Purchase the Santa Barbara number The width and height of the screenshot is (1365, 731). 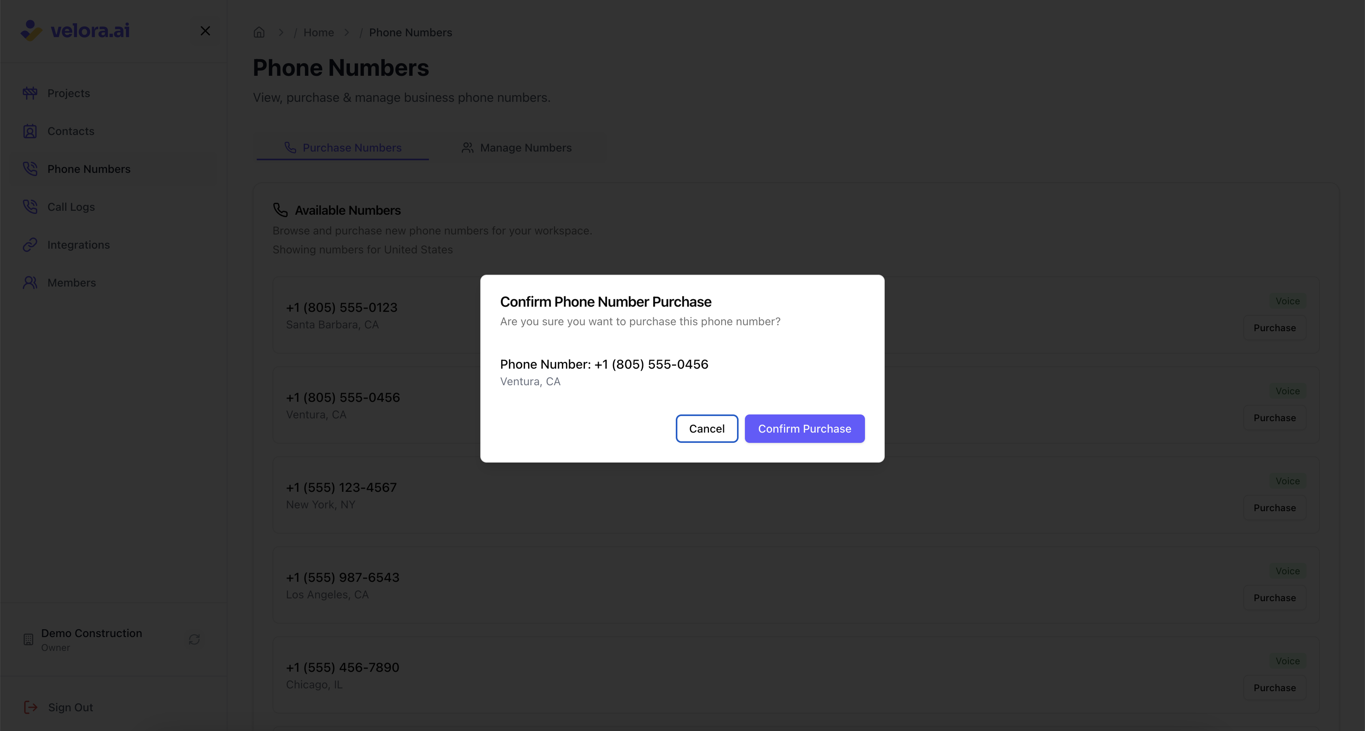coord(1275,328)
